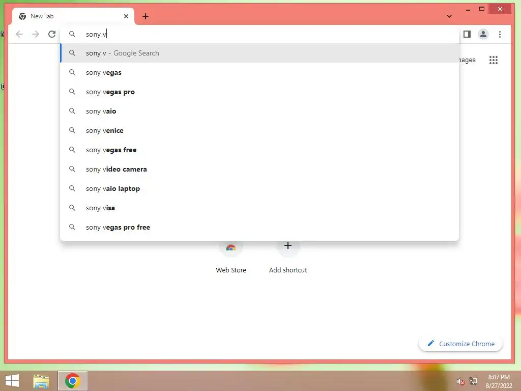Select 'sony v - Google Search' suggestion
Image resolution: width=521 pixels, height=391 pixels.
pos(259,53)
